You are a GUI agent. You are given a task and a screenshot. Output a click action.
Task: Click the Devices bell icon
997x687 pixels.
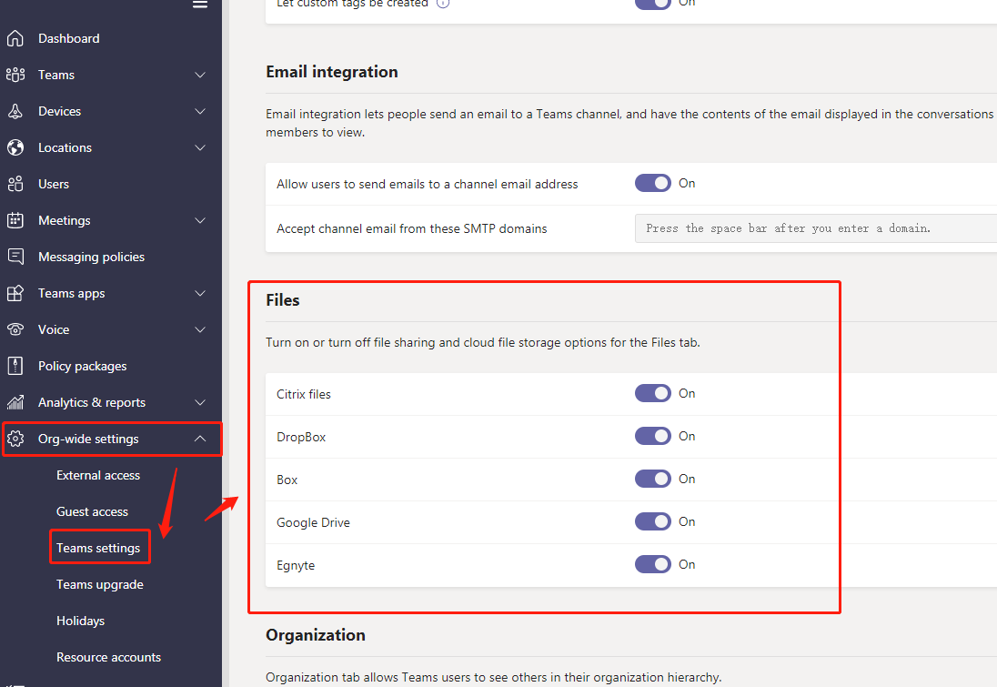[15, 111]
